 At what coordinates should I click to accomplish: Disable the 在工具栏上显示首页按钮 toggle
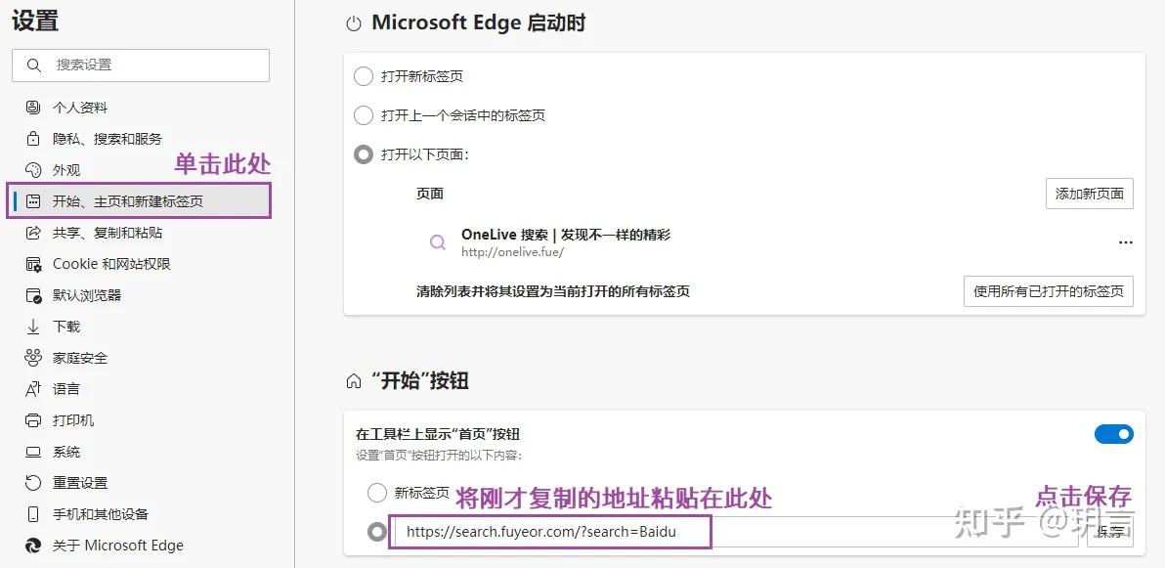[x=1114, y=434]
